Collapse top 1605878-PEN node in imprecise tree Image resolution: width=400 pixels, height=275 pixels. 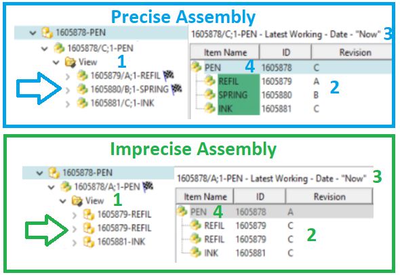[x=39, y=173]
